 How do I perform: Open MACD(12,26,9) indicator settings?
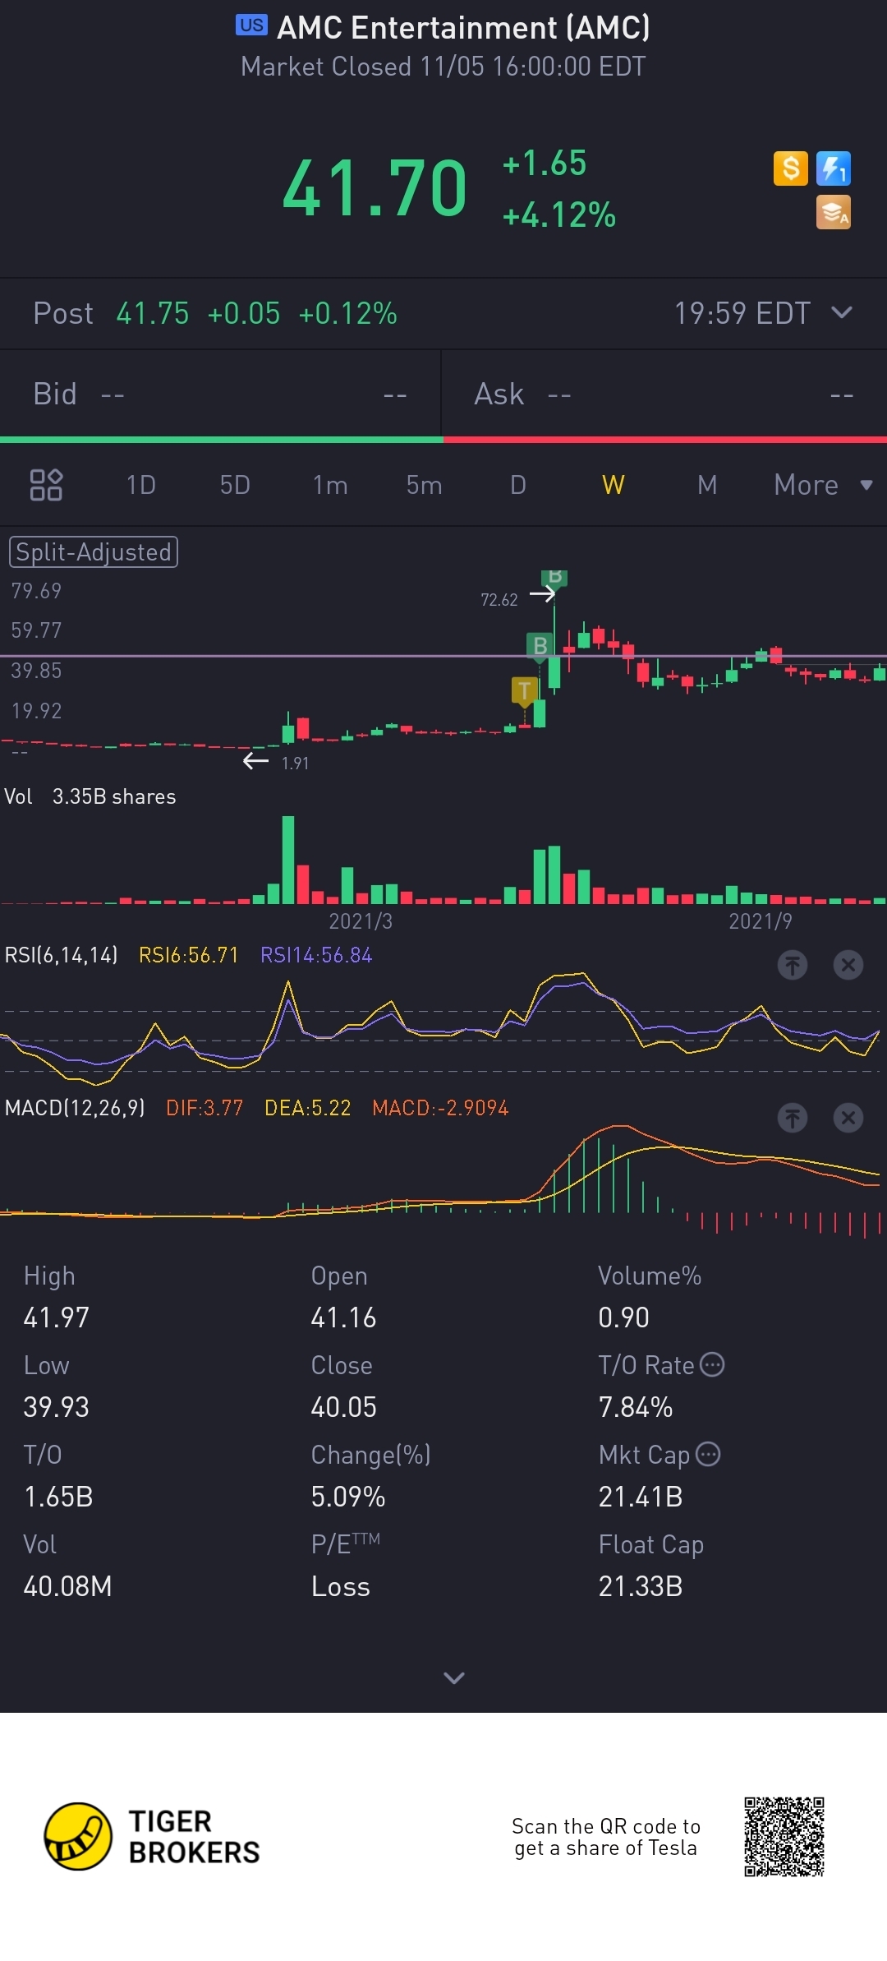(75, 1108)
